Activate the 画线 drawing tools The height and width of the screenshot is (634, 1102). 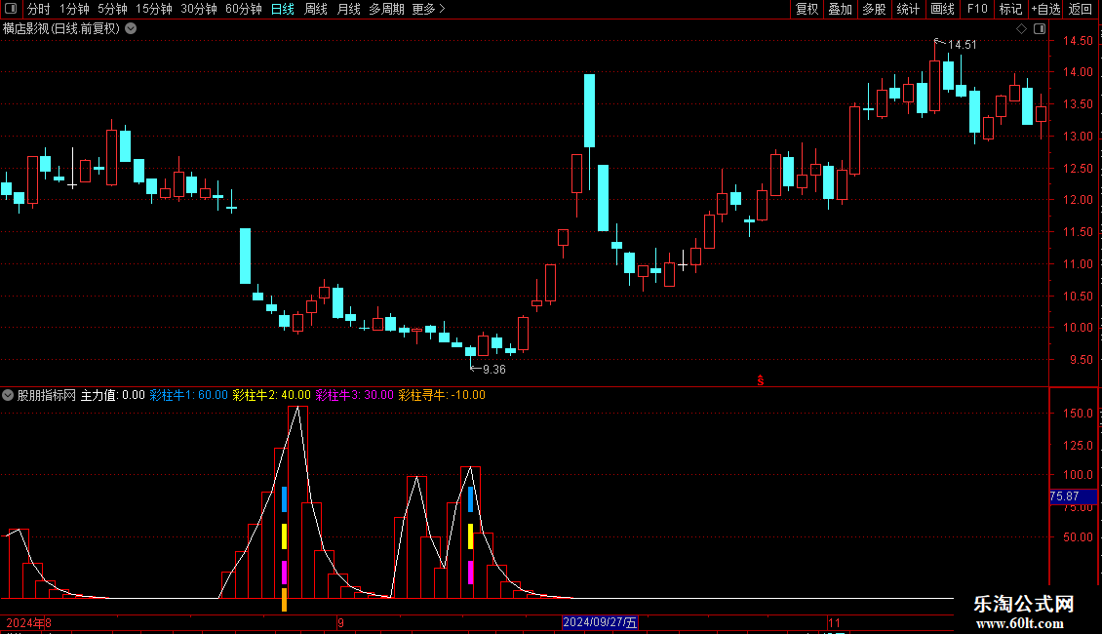(942, 9)
